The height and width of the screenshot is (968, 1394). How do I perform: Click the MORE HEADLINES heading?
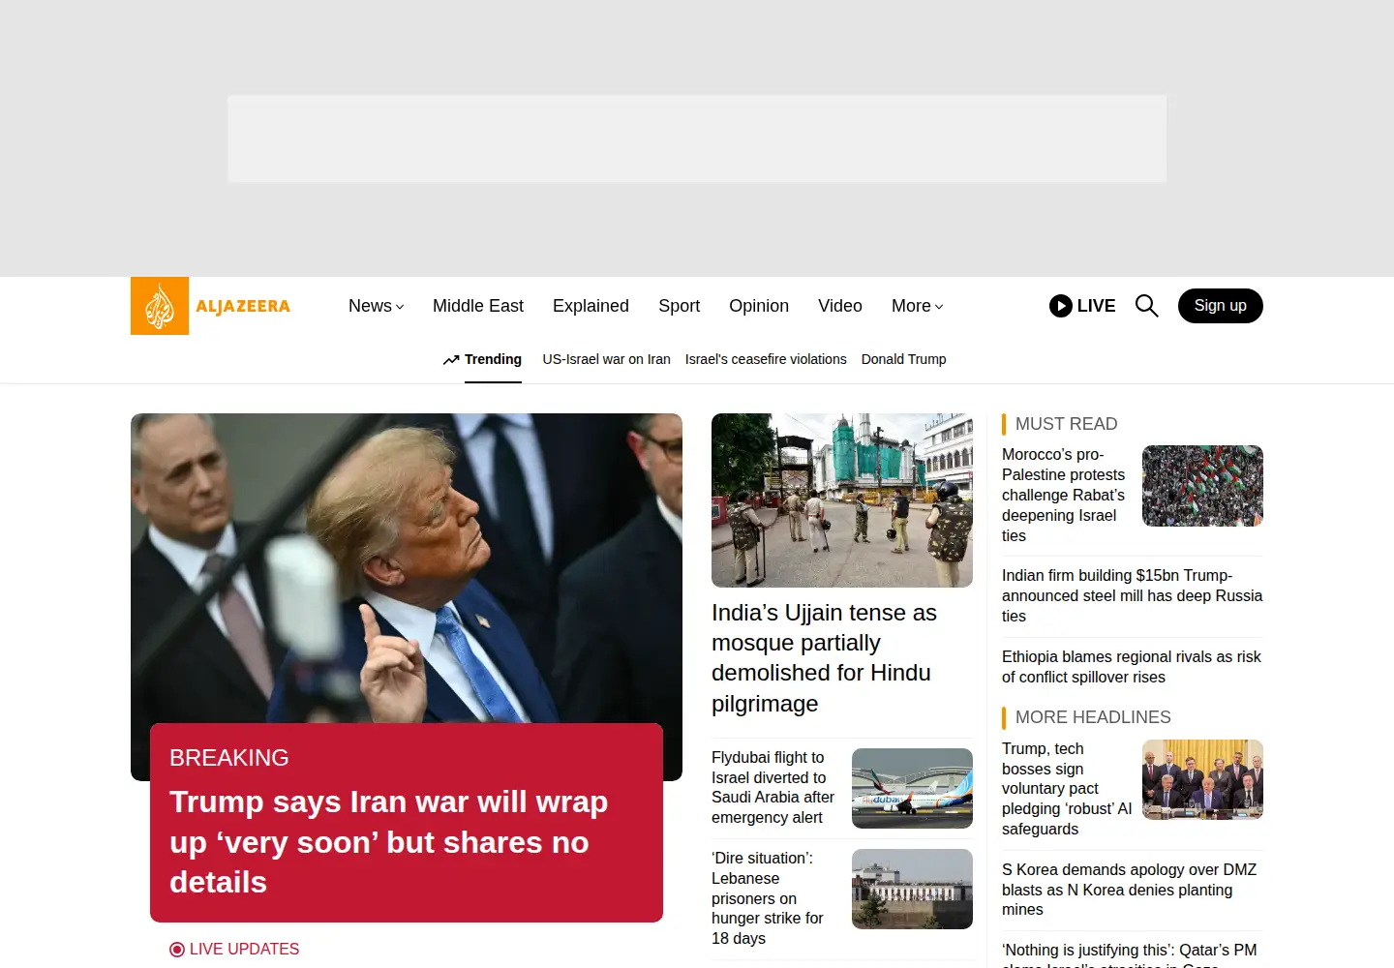tap(1093, 717)
